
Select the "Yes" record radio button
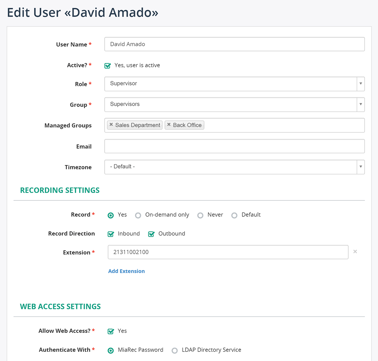tap(111, 215)
